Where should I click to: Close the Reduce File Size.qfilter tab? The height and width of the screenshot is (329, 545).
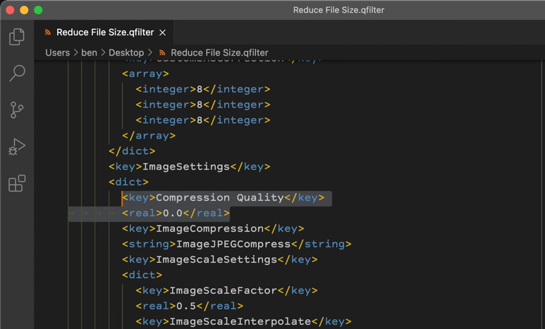(x=162, y=32)
